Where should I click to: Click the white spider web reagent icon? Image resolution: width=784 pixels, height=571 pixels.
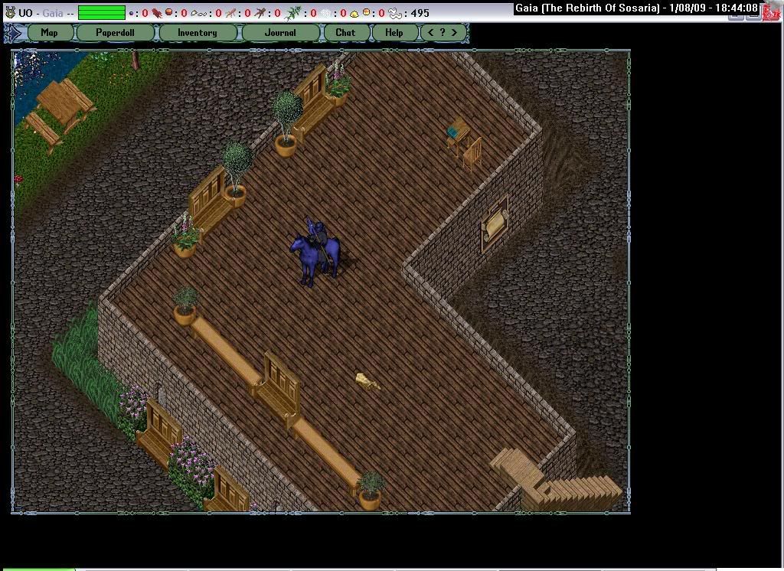[326, 13]
